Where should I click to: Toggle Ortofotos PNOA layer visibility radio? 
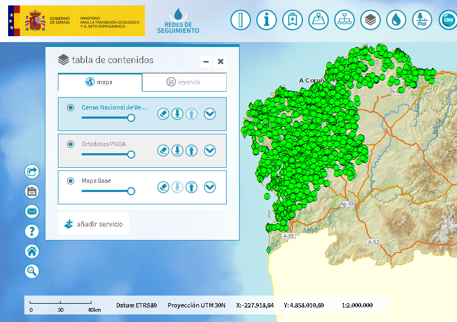click(x=70, y=144)
